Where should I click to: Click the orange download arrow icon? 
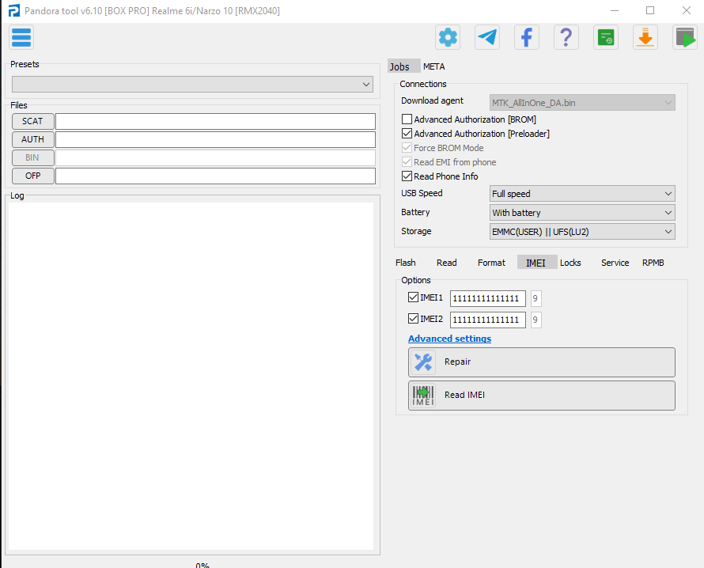pyautogui.click(x=645, y=37)
